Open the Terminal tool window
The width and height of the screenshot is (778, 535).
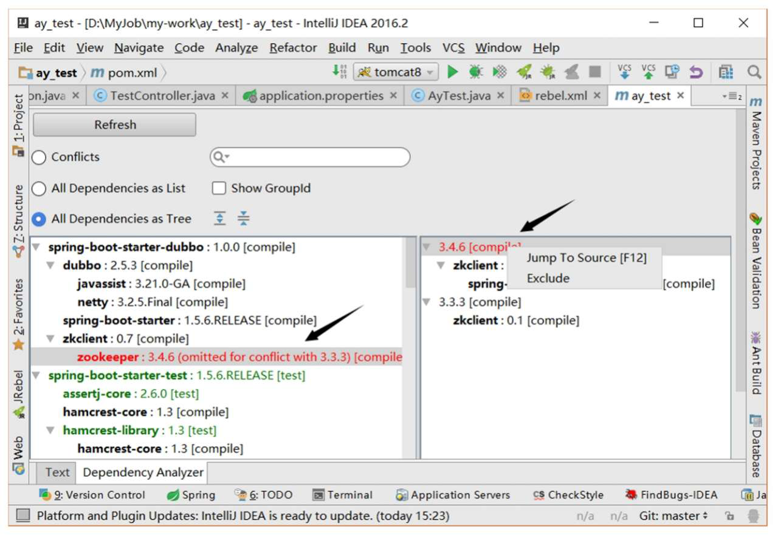342,495
